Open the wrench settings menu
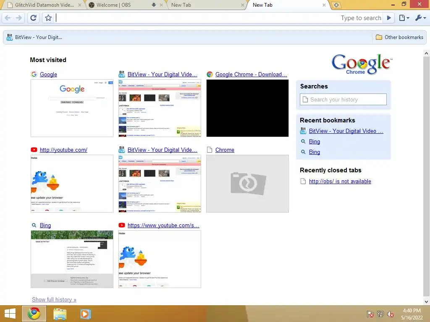The height and width of the screenshot is (322, 430). (420, 18)
